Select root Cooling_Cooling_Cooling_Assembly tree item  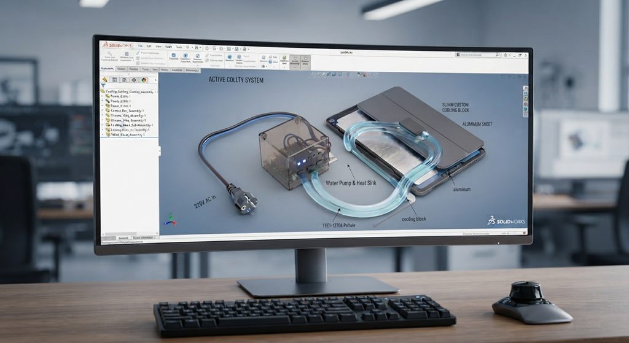(x=128, y=92)
